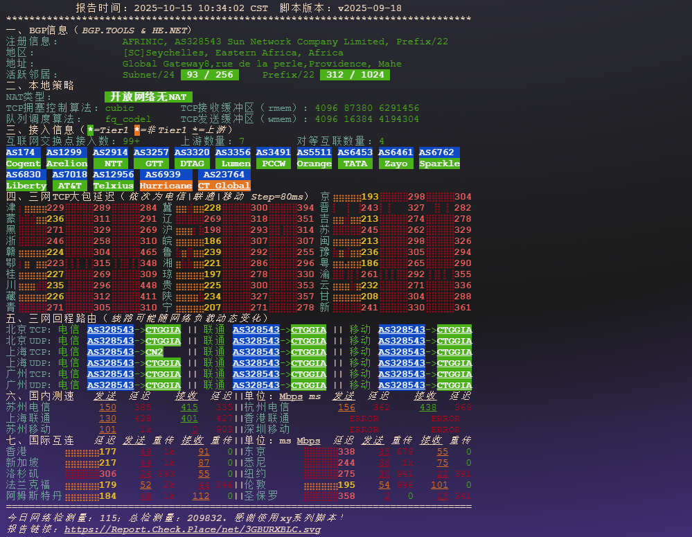Image resolution: width=692 pixels, height=537 pixels.
Task: Click CTGGIA in the 广州UDP route row
Action: pos(163,385)
